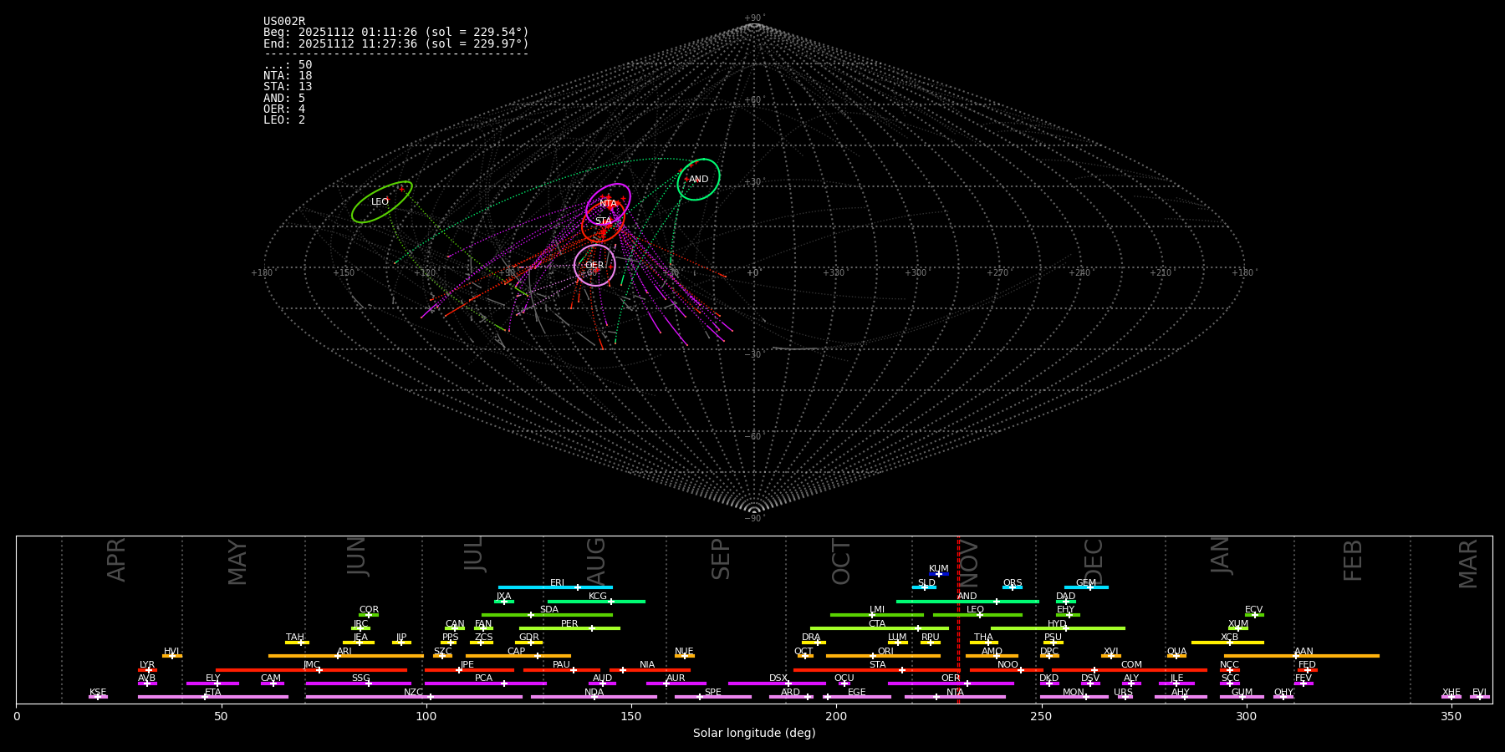The height and width of the screenshot is (752, 1505).
Task: Click the NOV month label
Action: [968, 561]
